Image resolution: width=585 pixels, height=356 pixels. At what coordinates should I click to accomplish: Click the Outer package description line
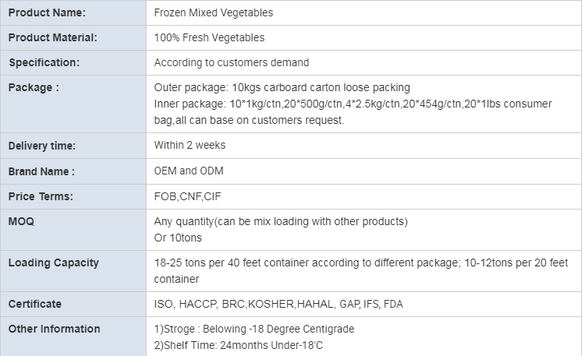click(282, 87)
